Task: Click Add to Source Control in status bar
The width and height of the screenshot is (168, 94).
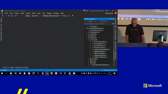Action: click(x=109, y=70)
